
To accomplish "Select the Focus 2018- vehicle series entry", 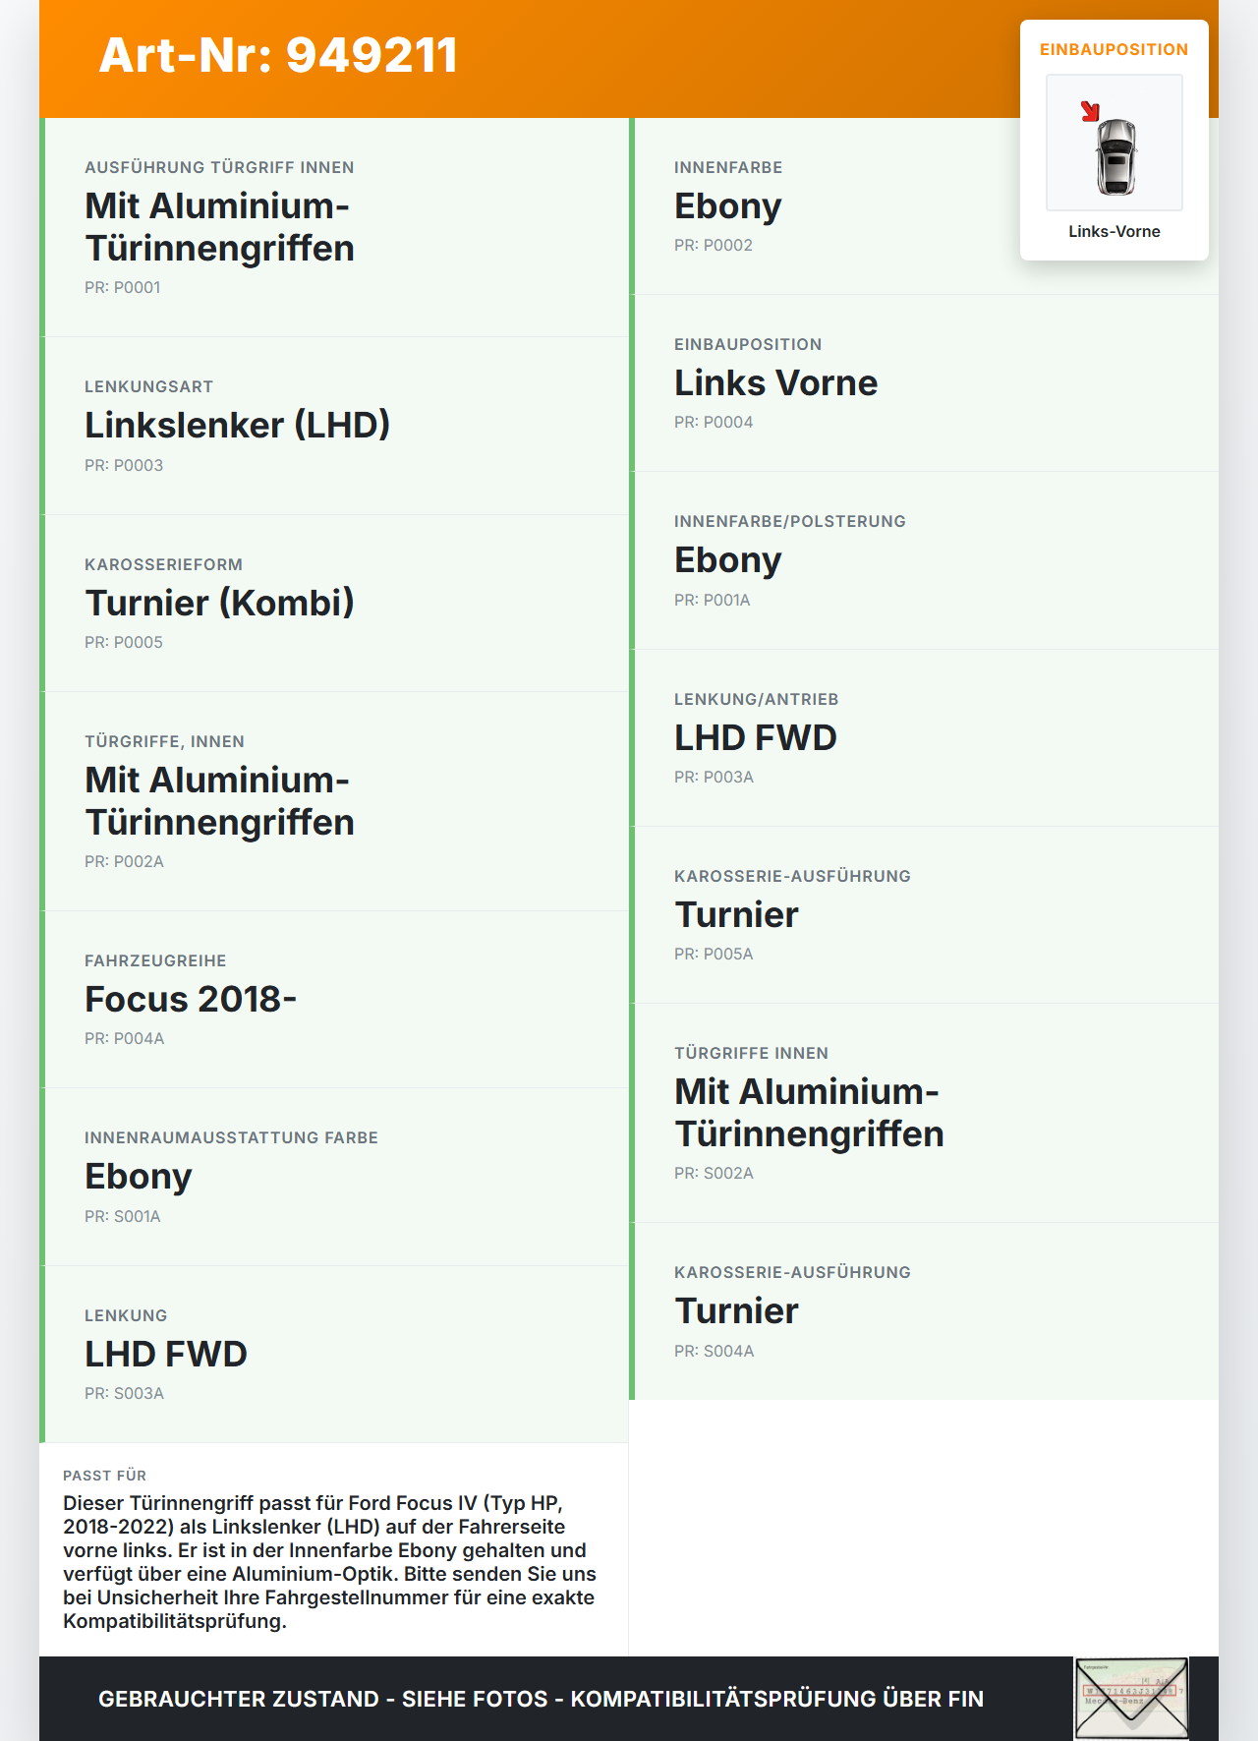I will (334, 999).
